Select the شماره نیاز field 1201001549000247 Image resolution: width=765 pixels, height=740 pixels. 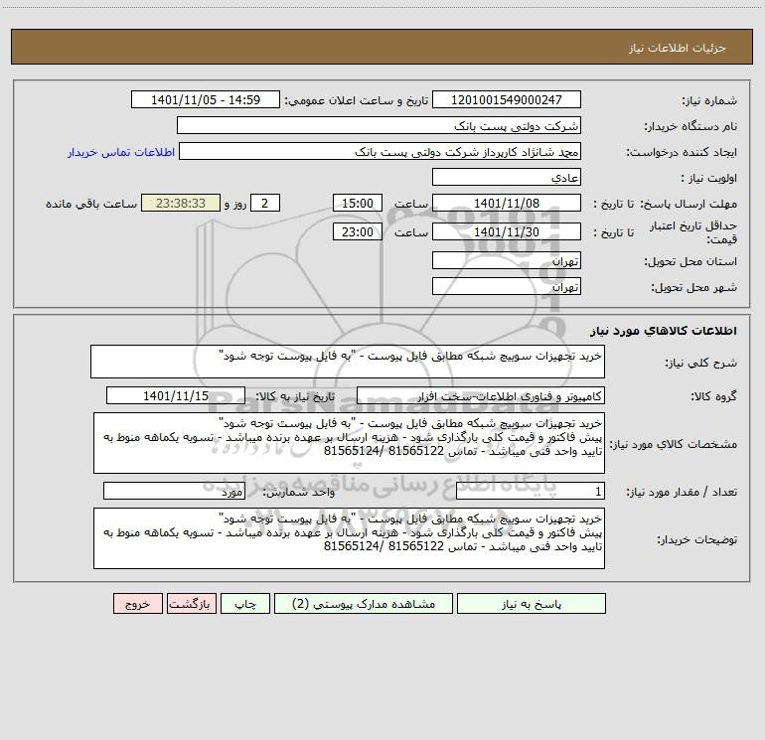pyautogui.click(x=507, y=99)
